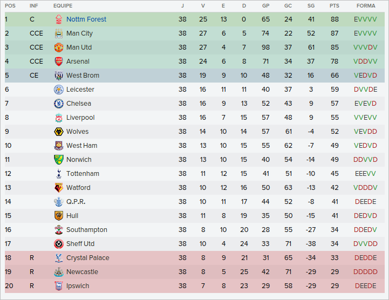Click the Nottm Forest club crest
The height and width of the screenshot is (300, 389).
click(59, 19)
